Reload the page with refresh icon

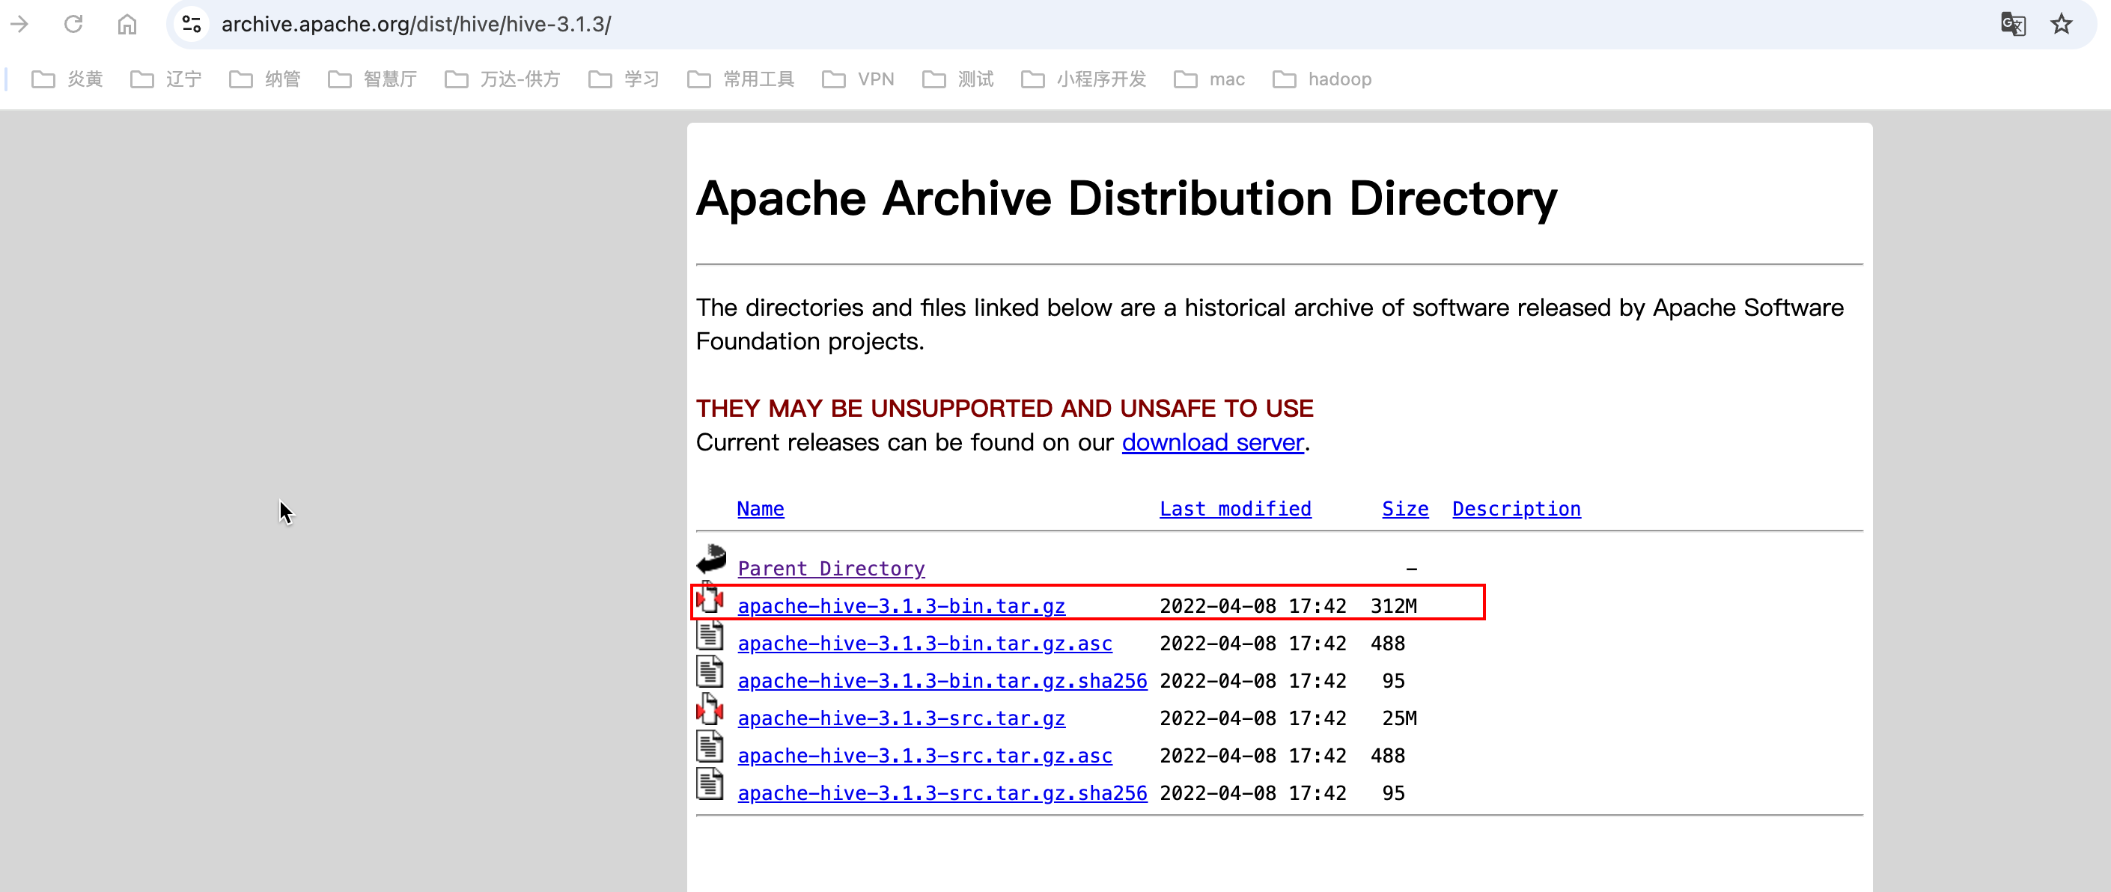(74, 25)
